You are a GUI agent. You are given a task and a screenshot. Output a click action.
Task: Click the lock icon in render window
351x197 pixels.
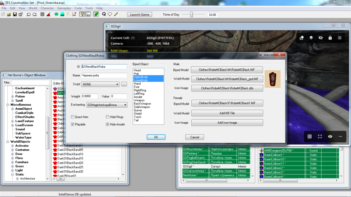[330, 38]
